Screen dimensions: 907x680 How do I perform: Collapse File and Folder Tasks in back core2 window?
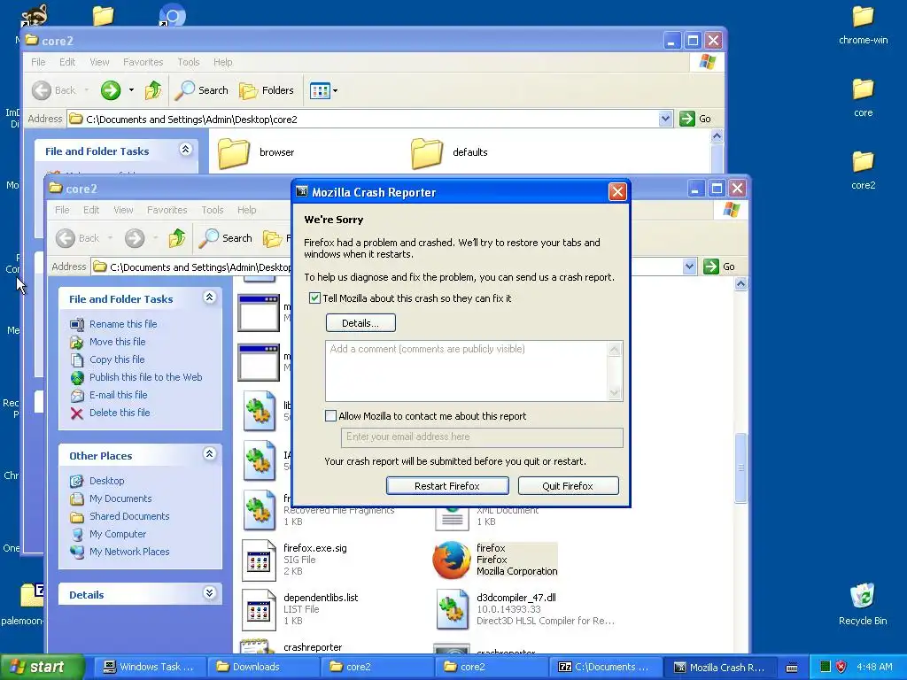185,149
